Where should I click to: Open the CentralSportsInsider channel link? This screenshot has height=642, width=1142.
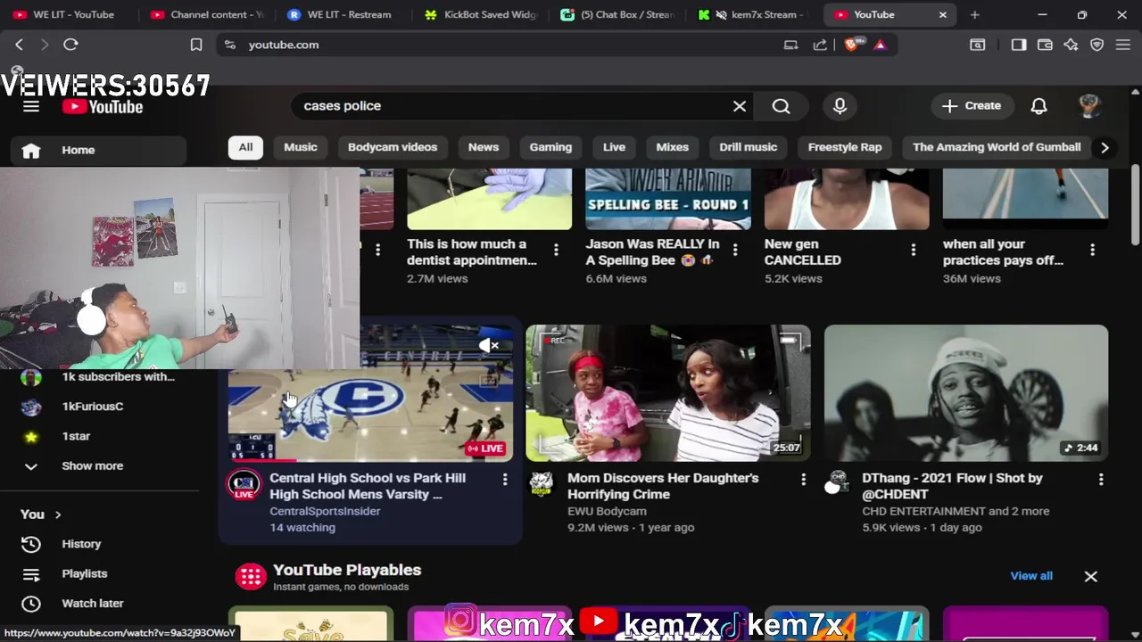(x=325, y=511)
